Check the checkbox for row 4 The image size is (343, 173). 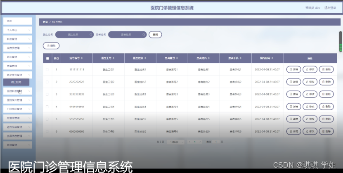pyautogui.click(x=47, y=107)
